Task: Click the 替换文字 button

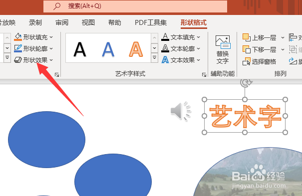Action: [x=223, y=50]
